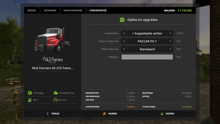Select previous Koppelopties option

pyautogui.click(x=124, y=33)
